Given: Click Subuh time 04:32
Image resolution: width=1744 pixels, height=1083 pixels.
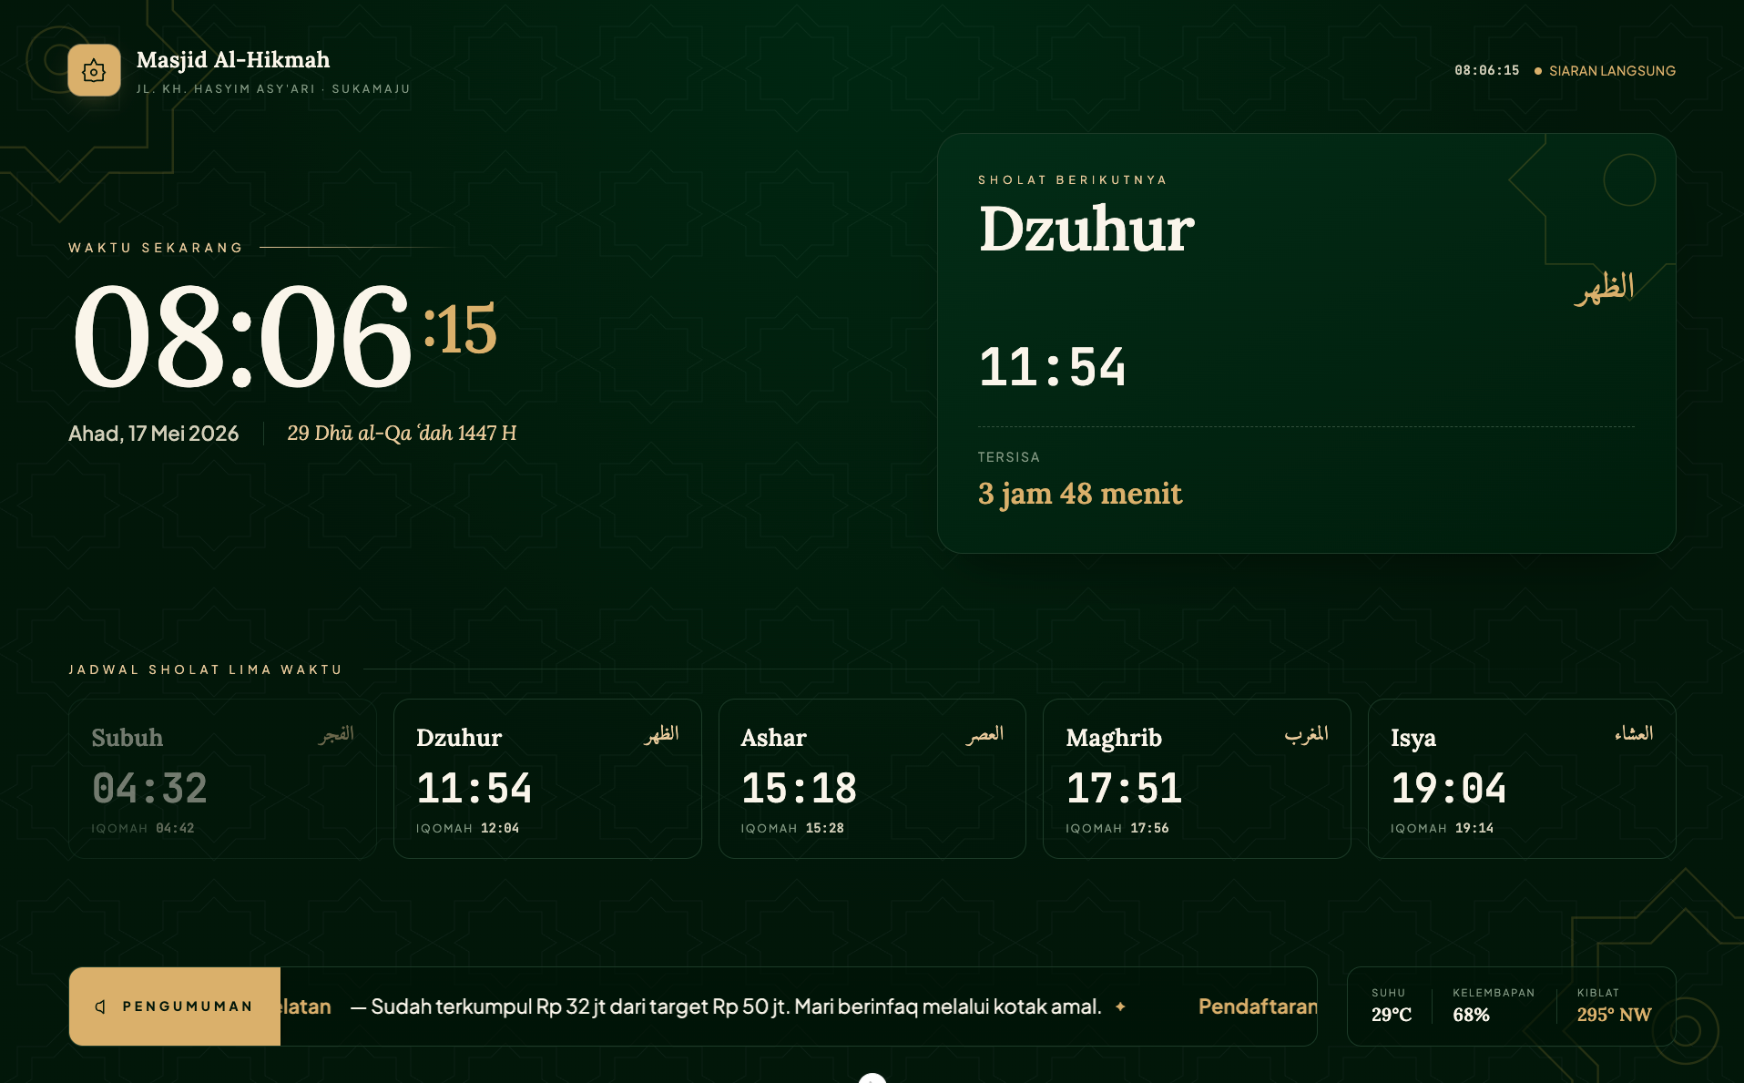Looking at the screenshot, I should (x=149, y=789).
